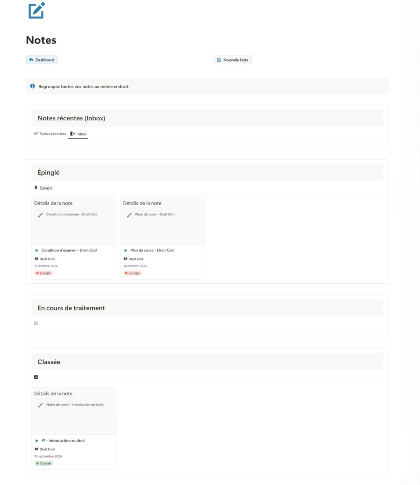Screen dimensions: 420x485
Task: Click the pin icon beside Épinglé tab
Action: coord(36,188)
